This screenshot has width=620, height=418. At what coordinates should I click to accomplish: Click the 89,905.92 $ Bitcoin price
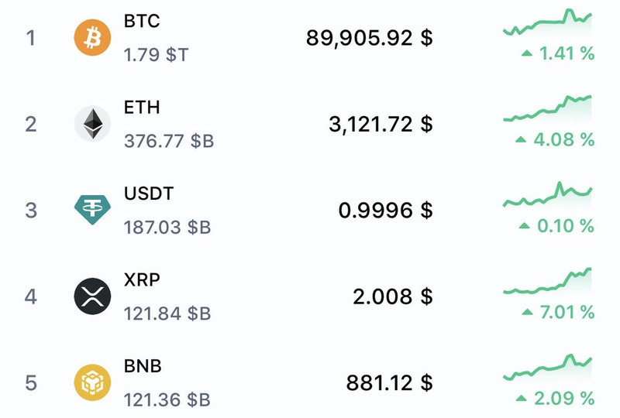(369, 38)
